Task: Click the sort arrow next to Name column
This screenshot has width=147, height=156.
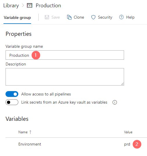Action: (x=31, y=132)
